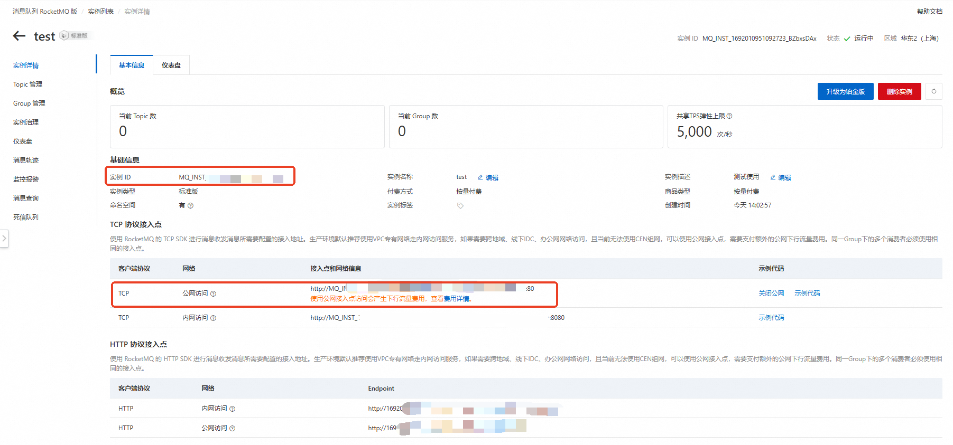Click the HTTP 协议接入点 section heading
The height and width of the screenshot is (445, 953).
click(x=138, y=344)
